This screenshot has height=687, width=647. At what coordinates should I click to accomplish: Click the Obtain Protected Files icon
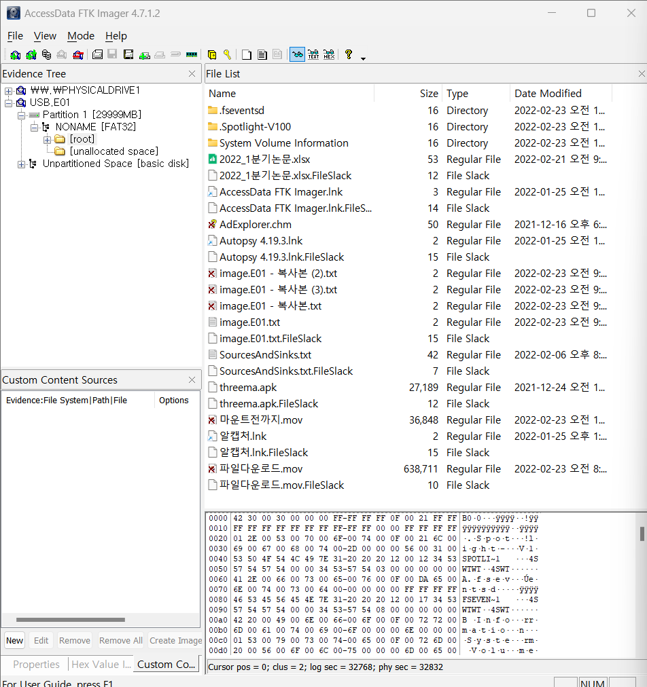[x=212, y=54]
